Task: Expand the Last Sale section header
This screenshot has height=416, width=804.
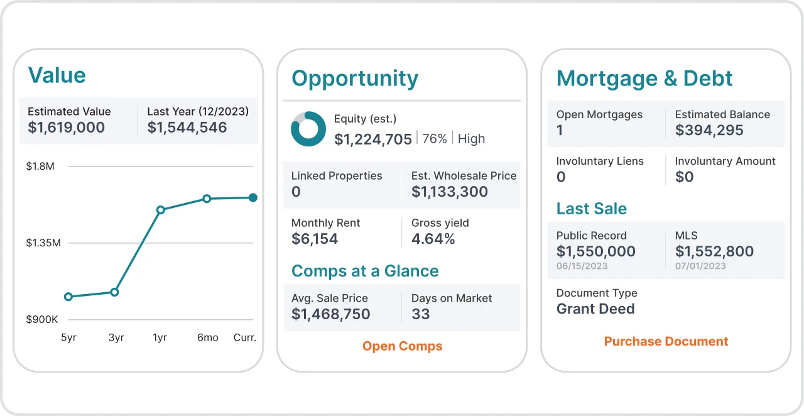Action: coord(591,208)
